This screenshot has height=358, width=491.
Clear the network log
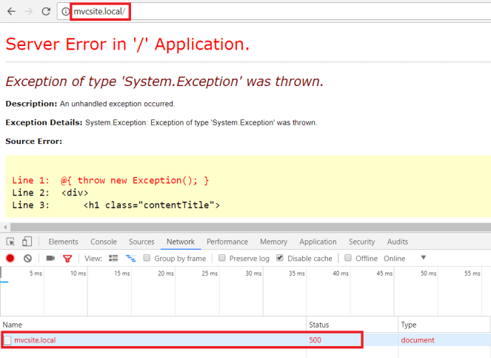point(27,258)
